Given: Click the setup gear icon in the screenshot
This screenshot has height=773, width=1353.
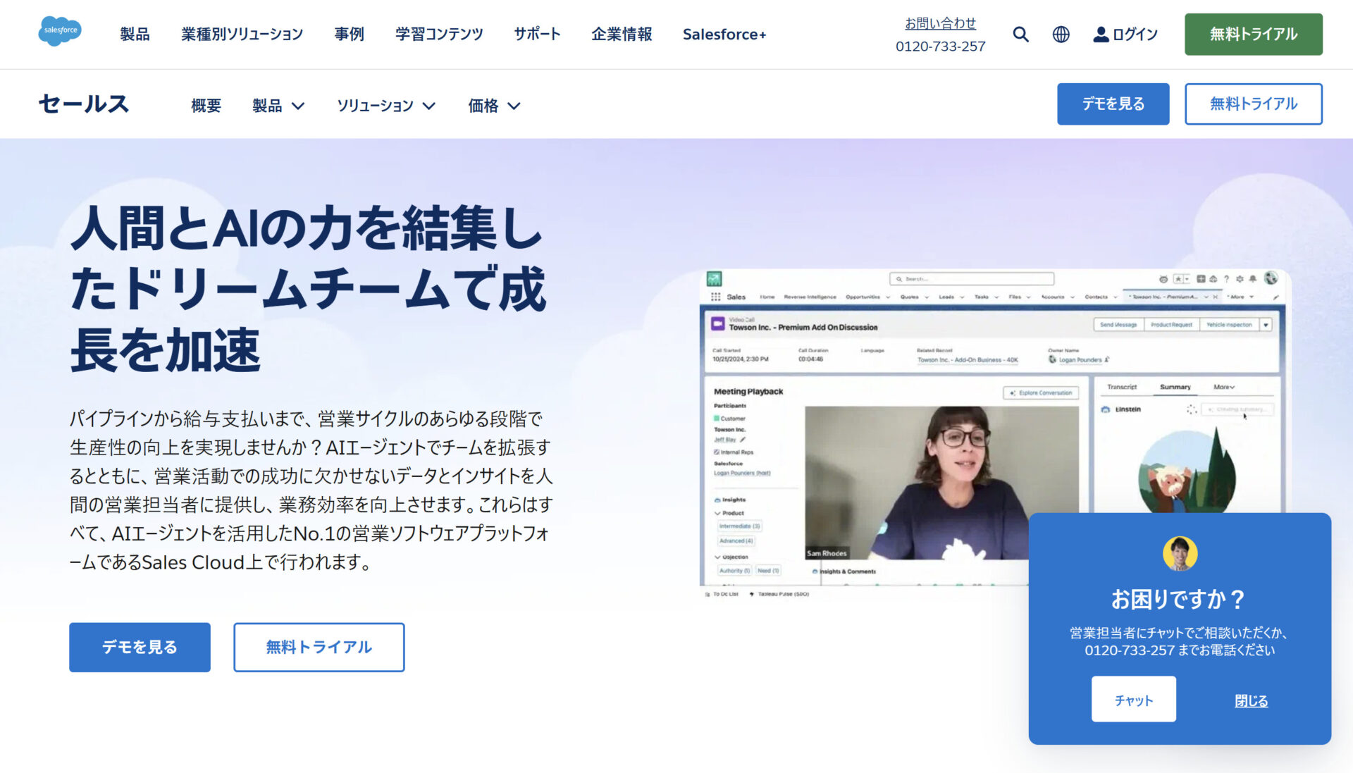Looking at the screenshot, I should click(1240, 280).
